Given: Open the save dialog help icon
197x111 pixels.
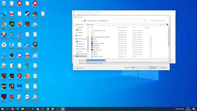Looking at the screenshot, I should pos(167,25).
